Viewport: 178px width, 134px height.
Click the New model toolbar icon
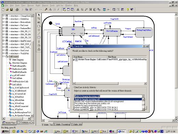[x=3, y=10]
